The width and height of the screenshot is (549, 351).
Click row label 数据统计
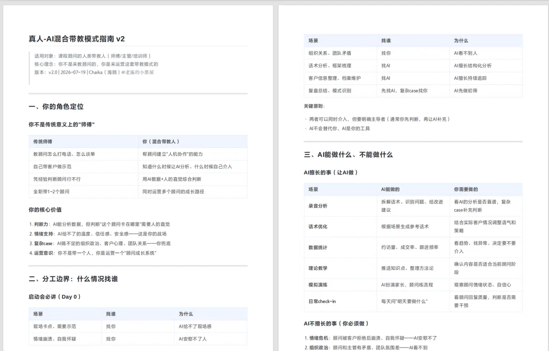tap(318, 248)
